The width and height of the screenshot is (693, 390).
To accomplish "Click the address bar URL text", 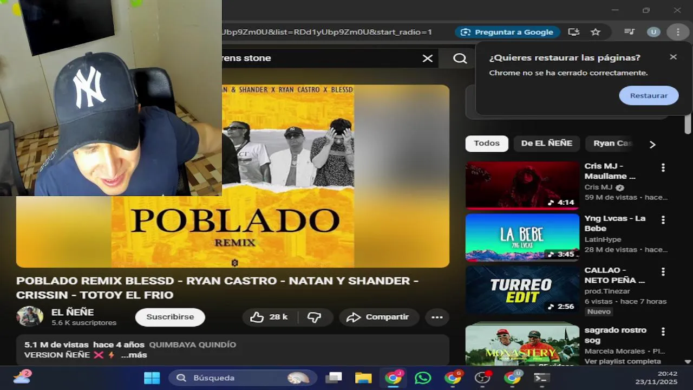I will [x=327, y=32].
